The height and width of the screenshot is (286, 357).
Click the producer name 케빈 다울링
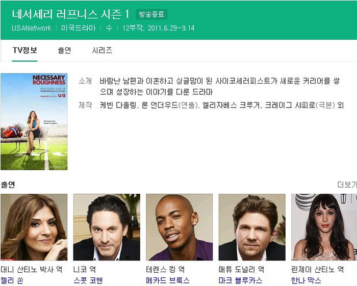coord(118,105)
